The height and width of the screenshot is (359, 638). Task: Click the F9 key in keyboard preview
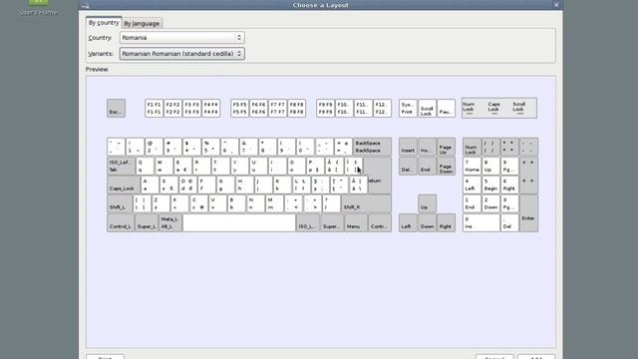pos(325,109)
